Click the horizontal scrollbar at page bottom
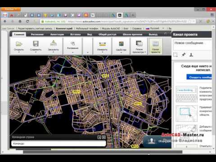216x162 pixels. pos(103,152)
